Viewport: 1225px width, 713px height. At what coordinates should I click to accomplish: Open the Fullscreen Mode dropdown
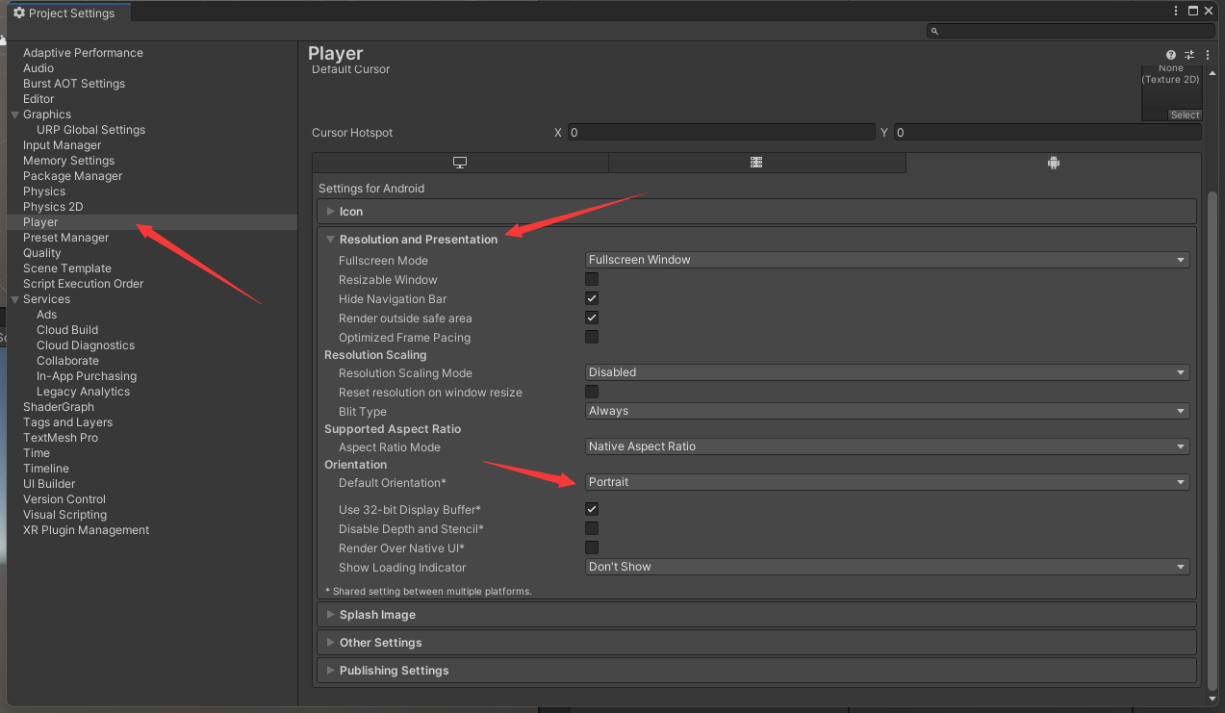pos(886,260)
